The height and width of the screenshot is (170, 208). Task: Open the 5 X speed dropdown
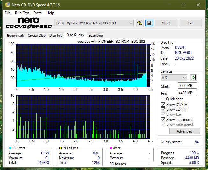(x=174, y=77)
